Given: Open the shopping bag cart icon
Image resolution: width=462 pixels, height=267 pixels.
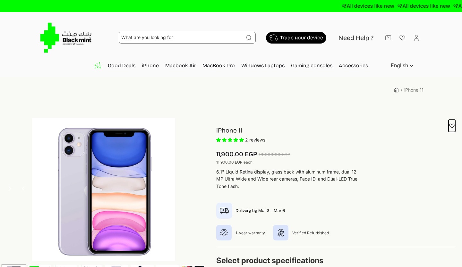Looking at the screenshot, I should click(388, 38).
